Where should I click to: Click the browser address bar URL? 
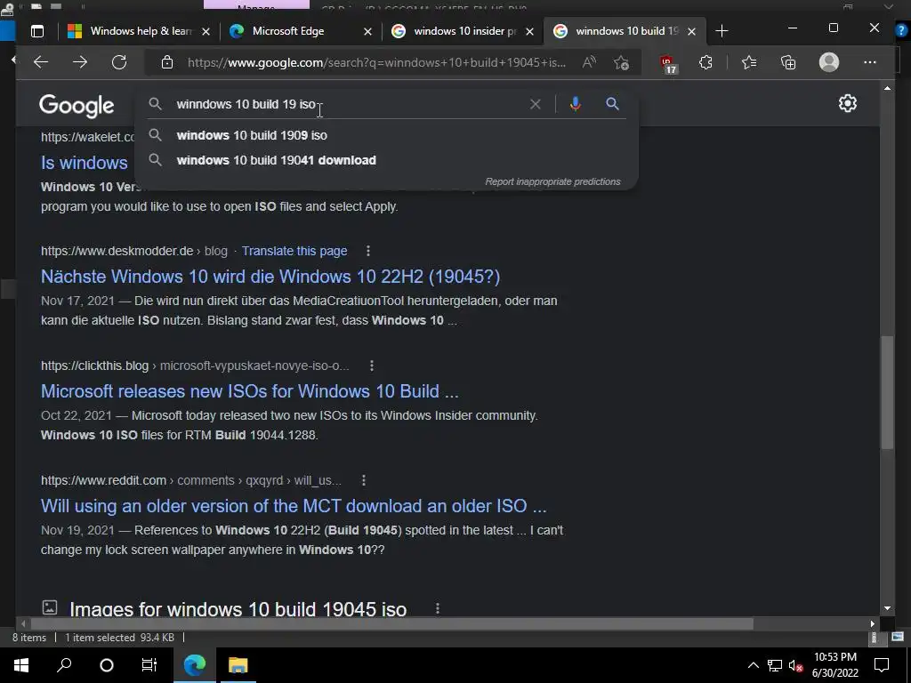(376, 62)
